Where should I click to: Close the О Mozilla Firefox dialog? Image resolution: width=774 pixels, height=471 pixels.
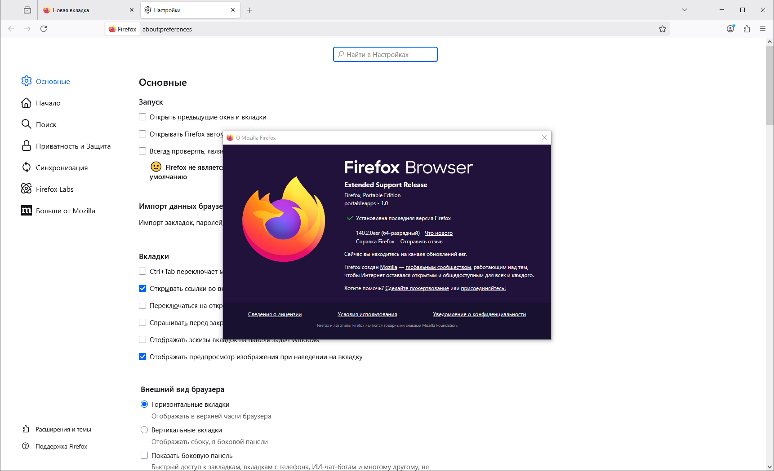pyautogui.click(x=544, y=137)
